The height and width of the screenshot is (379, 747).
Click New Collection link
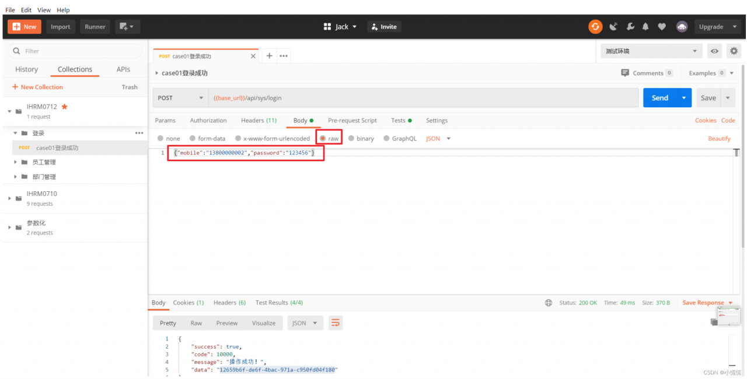click(x=37, y=87)
